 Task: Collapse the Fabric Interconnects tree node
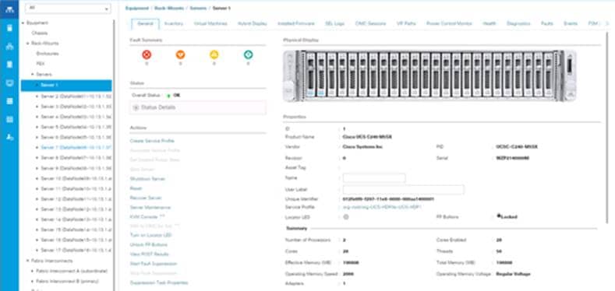pos(28,261)
